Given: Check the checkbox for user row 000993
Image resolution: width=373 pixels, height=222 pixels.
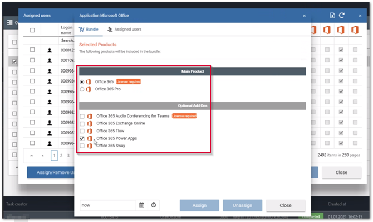Looking at the screenshot, I should coord(32,81).
